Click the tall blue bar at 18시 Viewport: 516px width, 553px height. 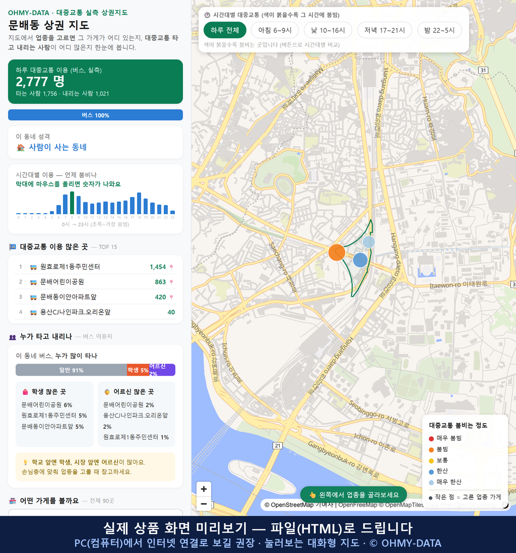tap(139, 203)
